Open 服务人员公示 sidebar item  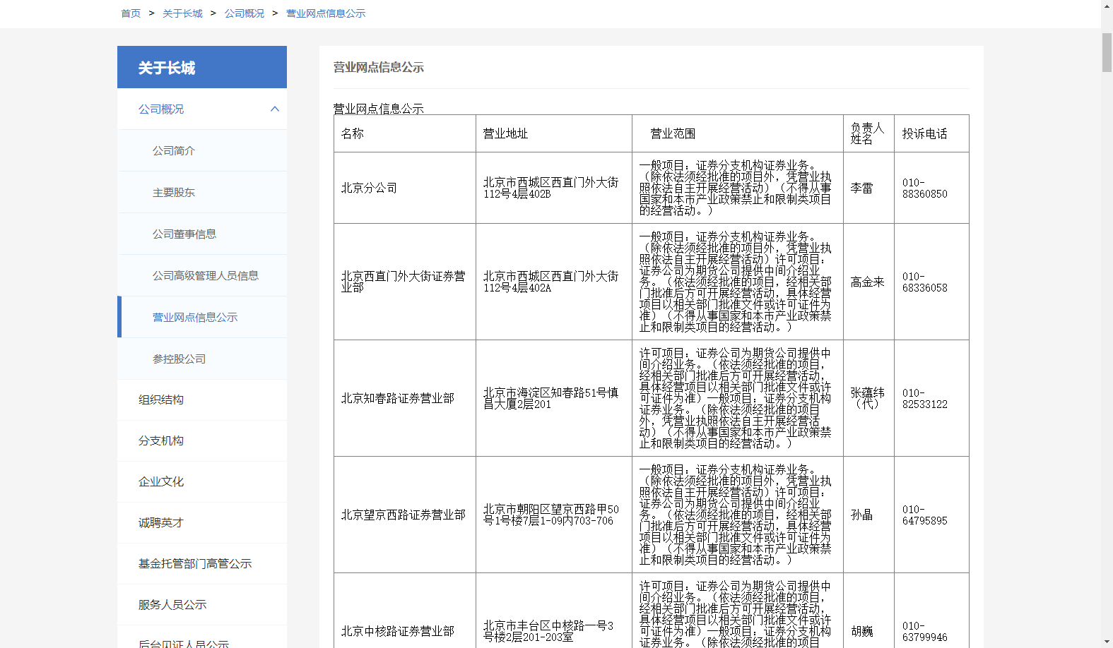(x=202, y=605)
